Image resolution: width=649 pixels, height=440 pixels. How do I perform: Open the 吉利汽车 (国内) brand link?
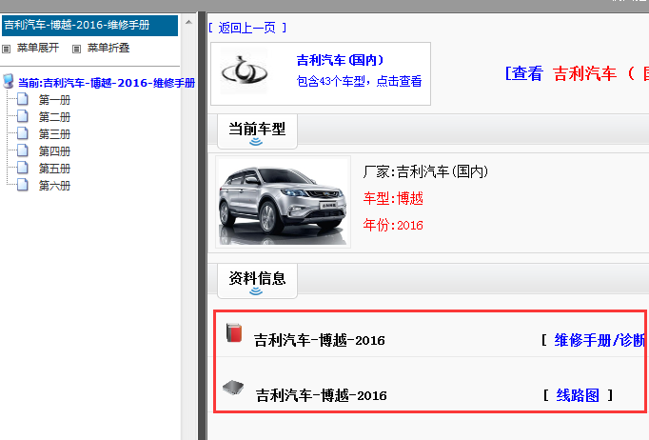[x=341, y=61]
